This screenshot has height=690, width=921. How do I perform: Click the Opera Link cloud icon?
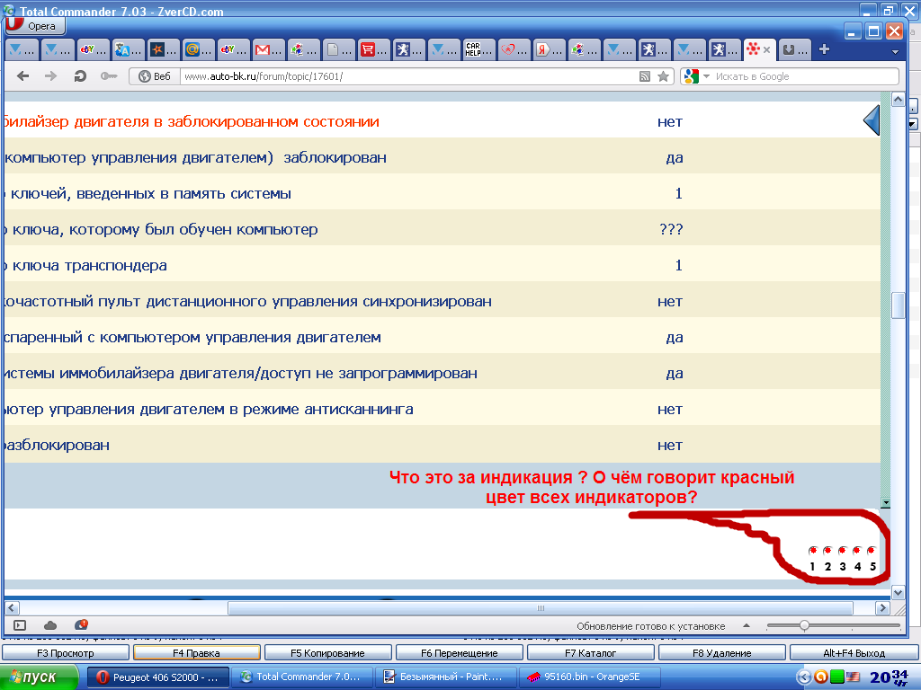click(x=50, y=625)
